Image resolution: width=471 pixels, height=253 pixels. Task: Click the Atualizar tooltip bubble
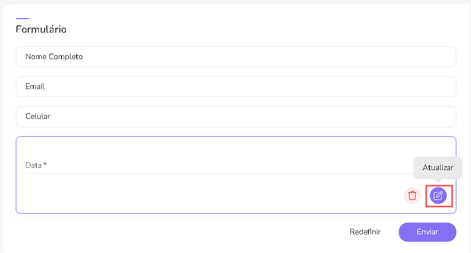click(438, 168)
